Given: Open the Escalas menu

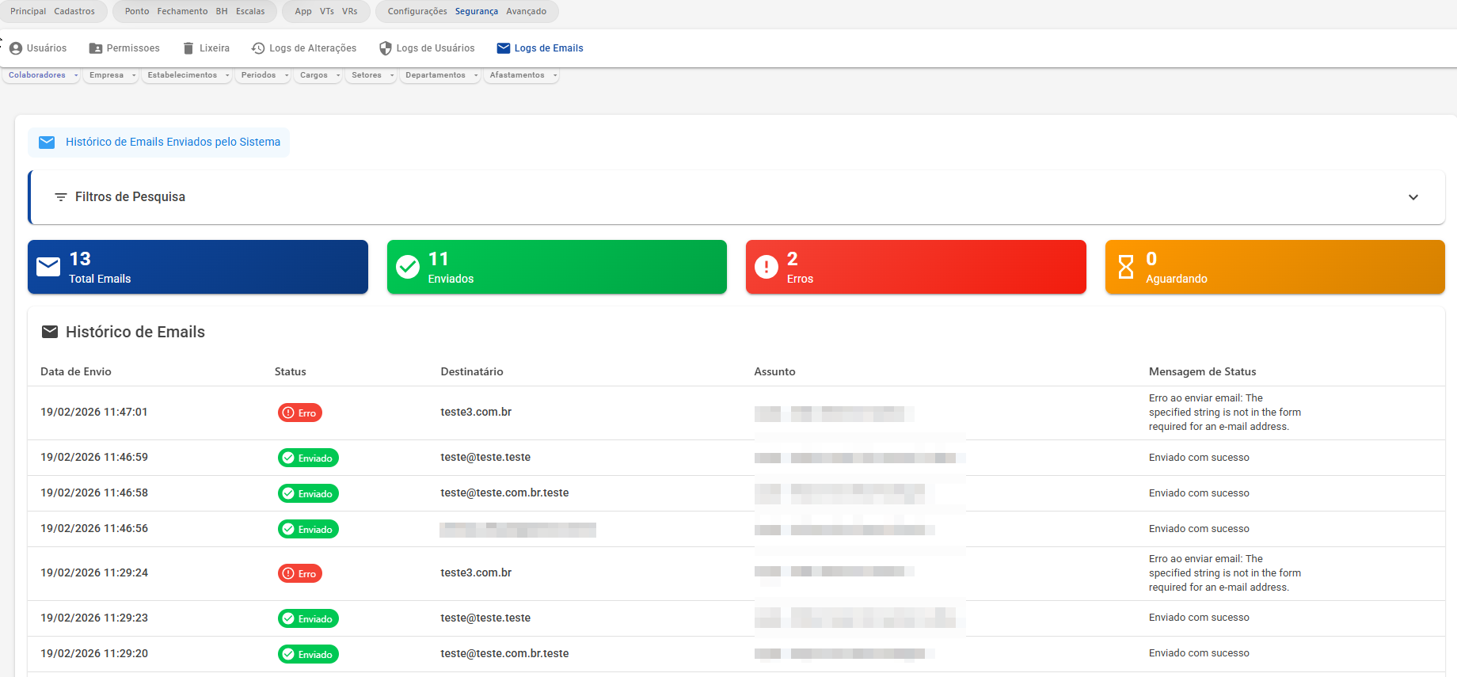Looking at the screenshot, I should pyautogui.click(x=250, y=12).
